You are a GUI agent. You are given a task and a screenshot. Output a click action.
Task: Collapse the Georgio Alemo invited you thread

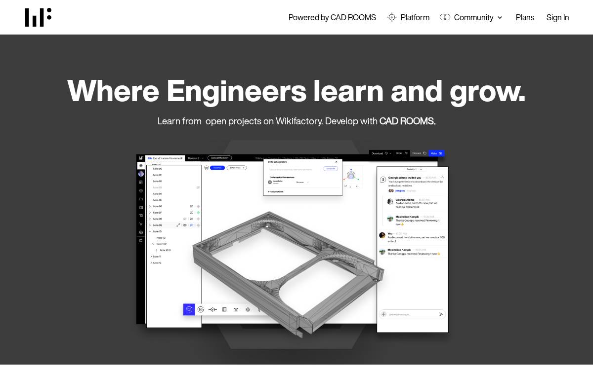(442, 177)
